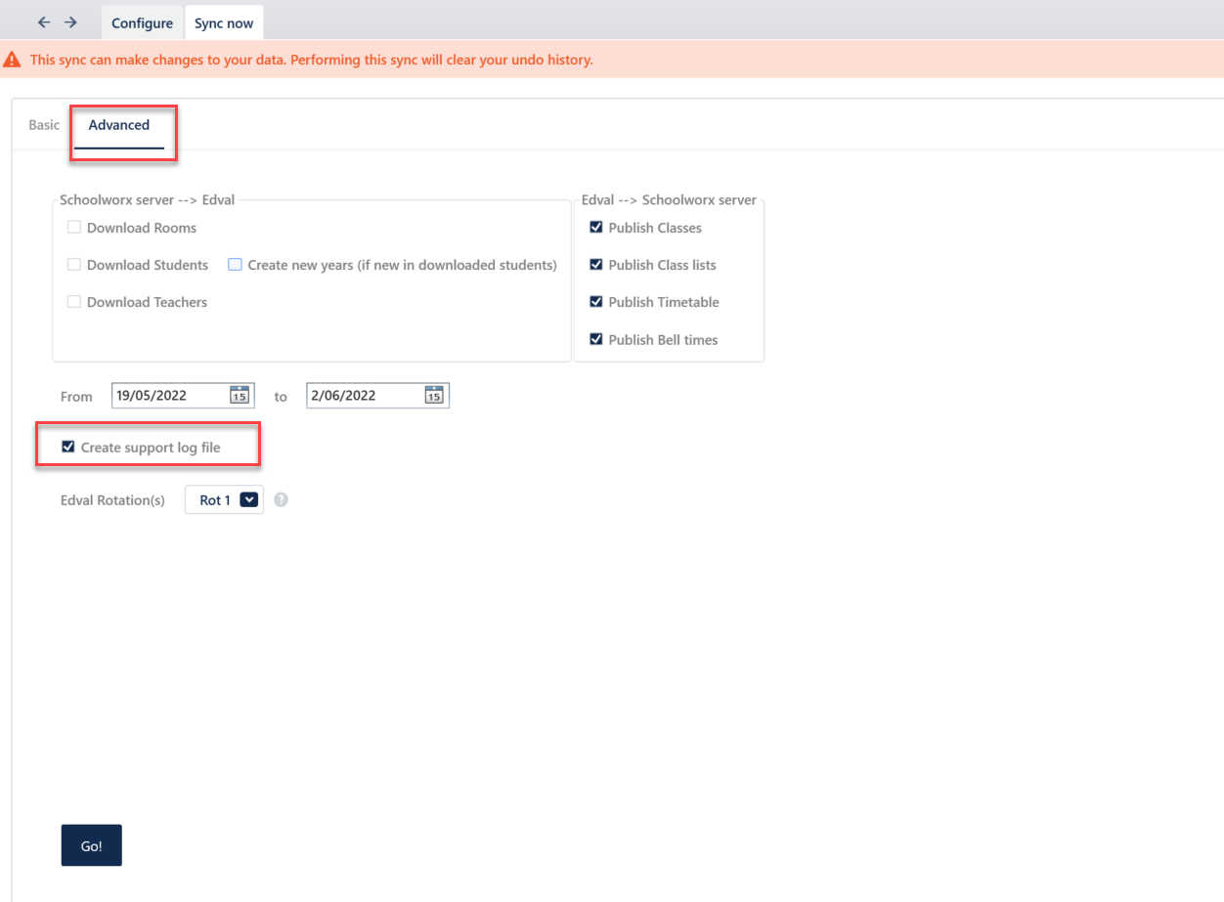Enable Download Students checkbox
1224x902 pixels.
(x=73, y=265)
